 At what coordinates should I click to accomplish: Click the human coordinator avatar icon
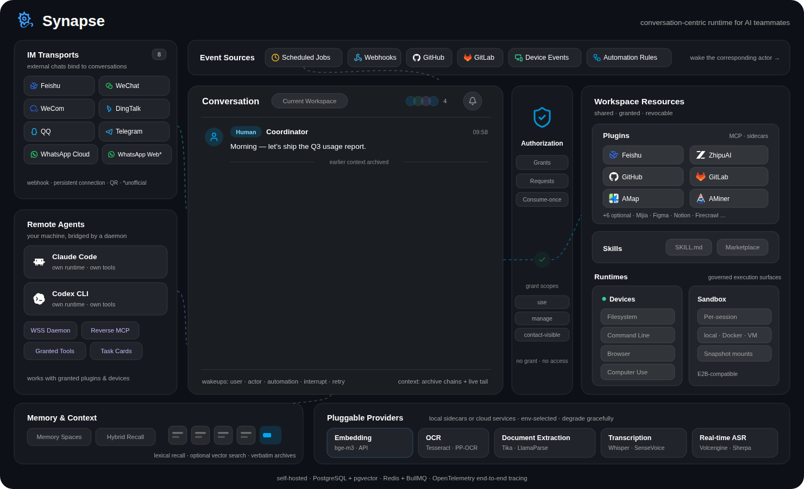(x=214, y=137)
